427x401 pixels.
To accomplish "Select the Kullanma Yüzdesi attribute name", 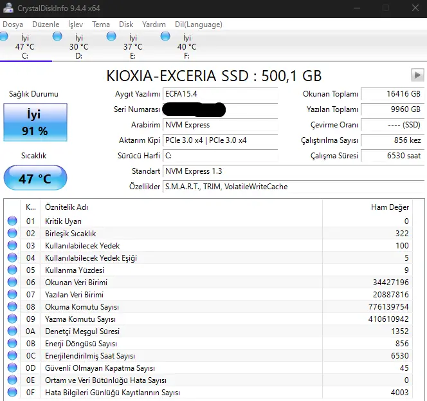I will coord(75,270).
